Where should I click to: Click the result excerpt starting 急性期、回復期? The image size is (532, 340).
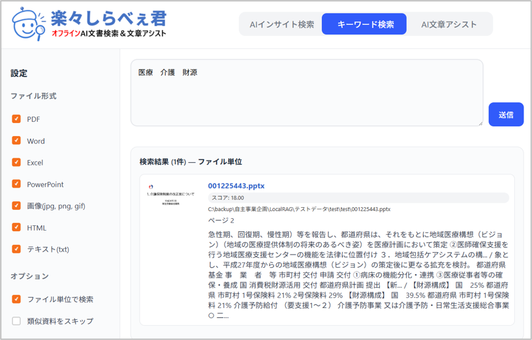(358, 275)
